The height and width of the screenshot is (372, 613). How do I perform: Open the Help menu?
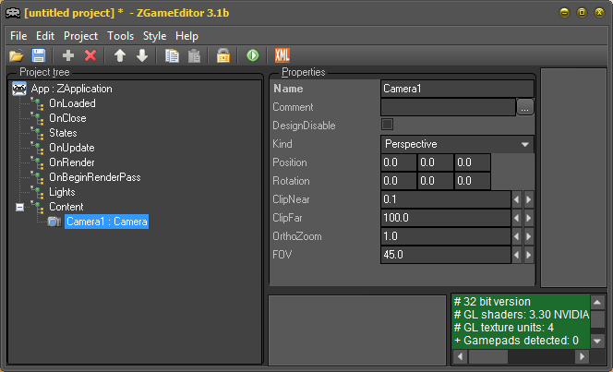[186, 36]
